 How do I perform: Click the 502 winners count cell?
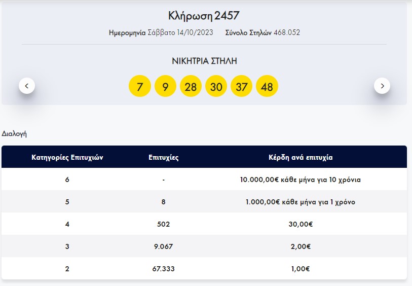pyautogui.click(x=163, y=224)
